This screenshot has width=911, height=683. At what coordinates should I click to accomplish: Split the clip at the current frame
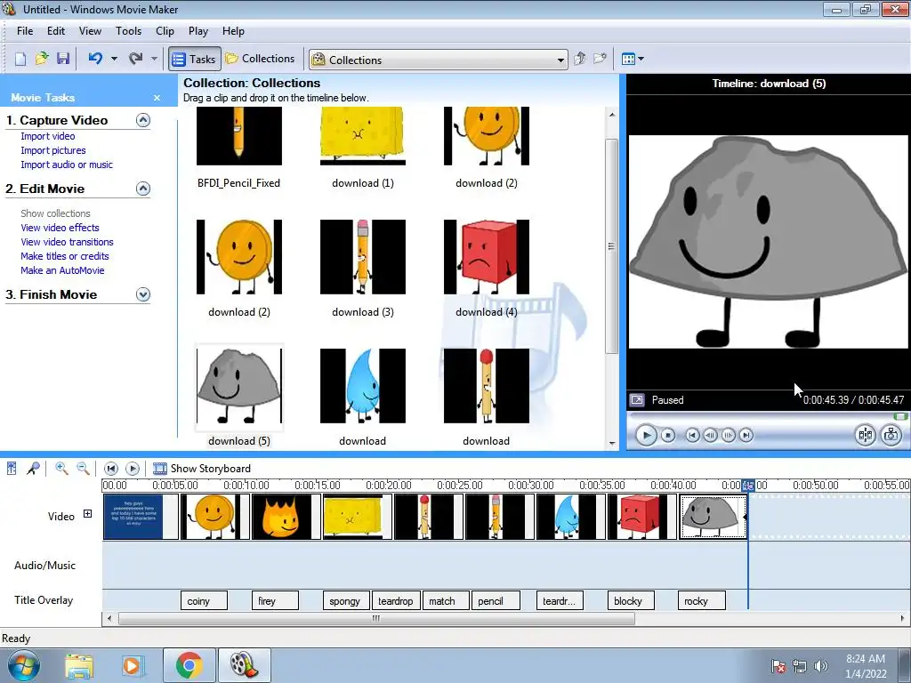(865, 435)
